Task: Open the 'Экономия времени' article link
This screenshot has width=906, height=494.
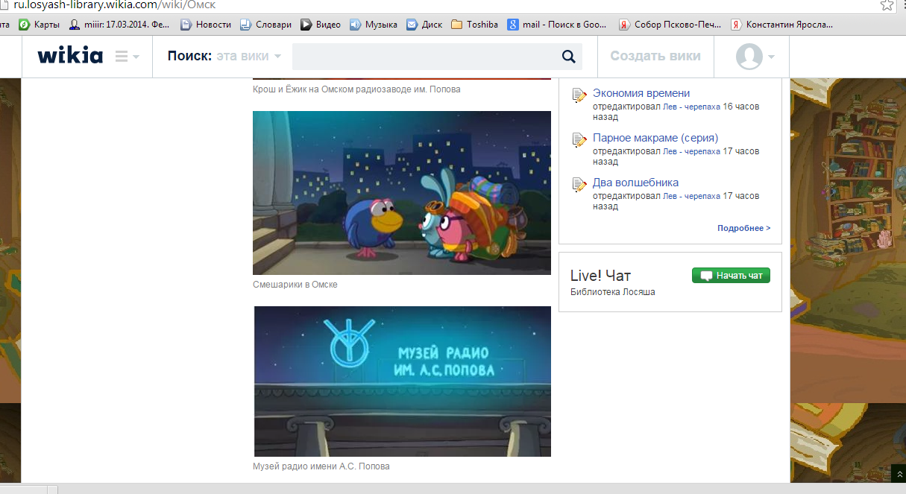Action: click(x=641, y=93)
